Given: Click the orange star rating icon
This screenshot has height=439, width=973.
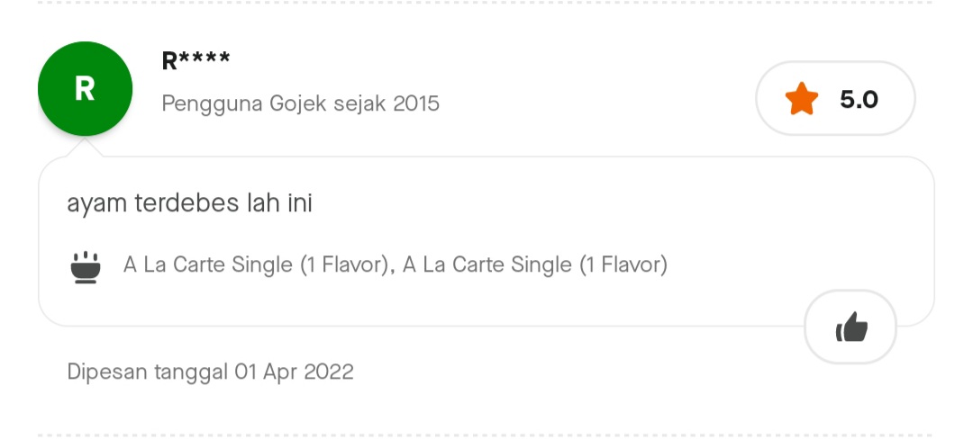Looking at the screenshot, I should [801, 99].
